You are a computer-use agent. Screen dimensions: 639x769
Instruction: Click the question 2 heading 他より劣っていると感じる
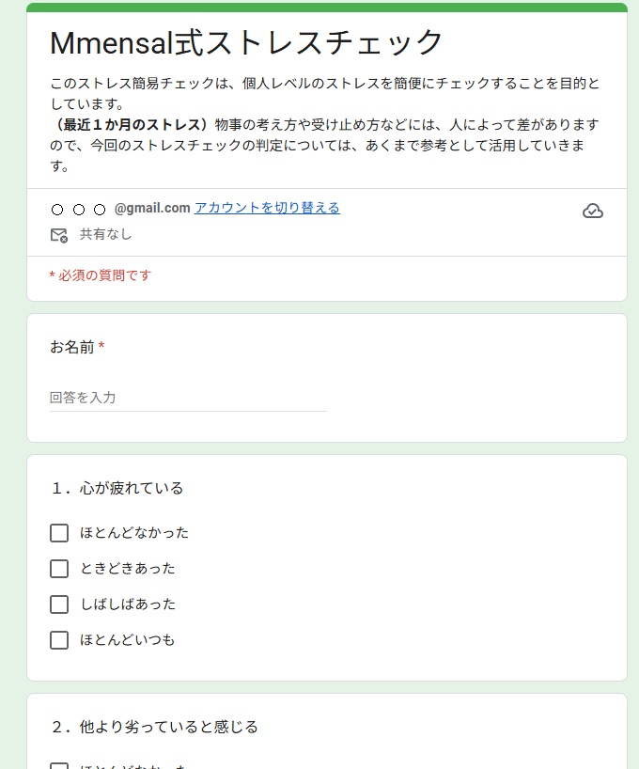(x=155, y=727)
